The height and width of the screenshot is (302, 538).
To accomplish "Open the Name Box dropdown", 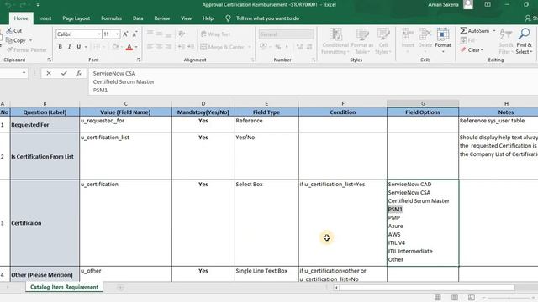I will click(24, 73).
